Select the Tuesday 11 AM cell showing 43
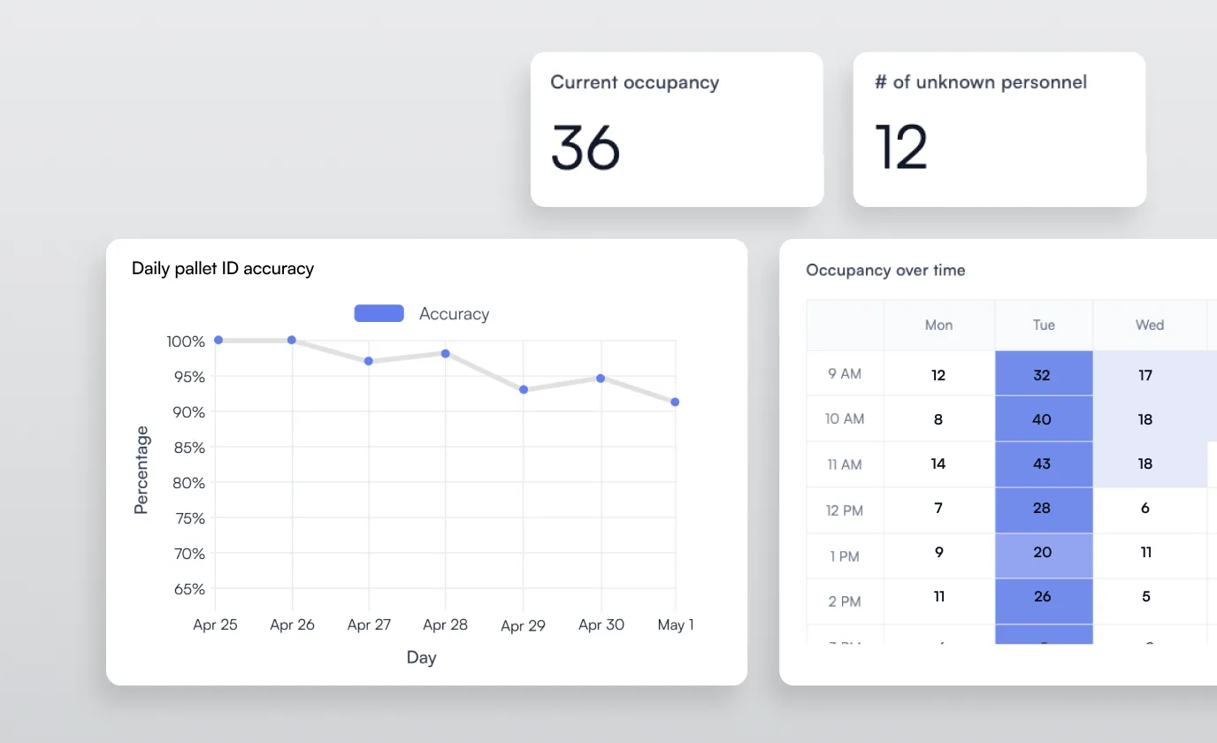The height and width of the screenshot is (743, 1217). click(x=1043, y=464)
